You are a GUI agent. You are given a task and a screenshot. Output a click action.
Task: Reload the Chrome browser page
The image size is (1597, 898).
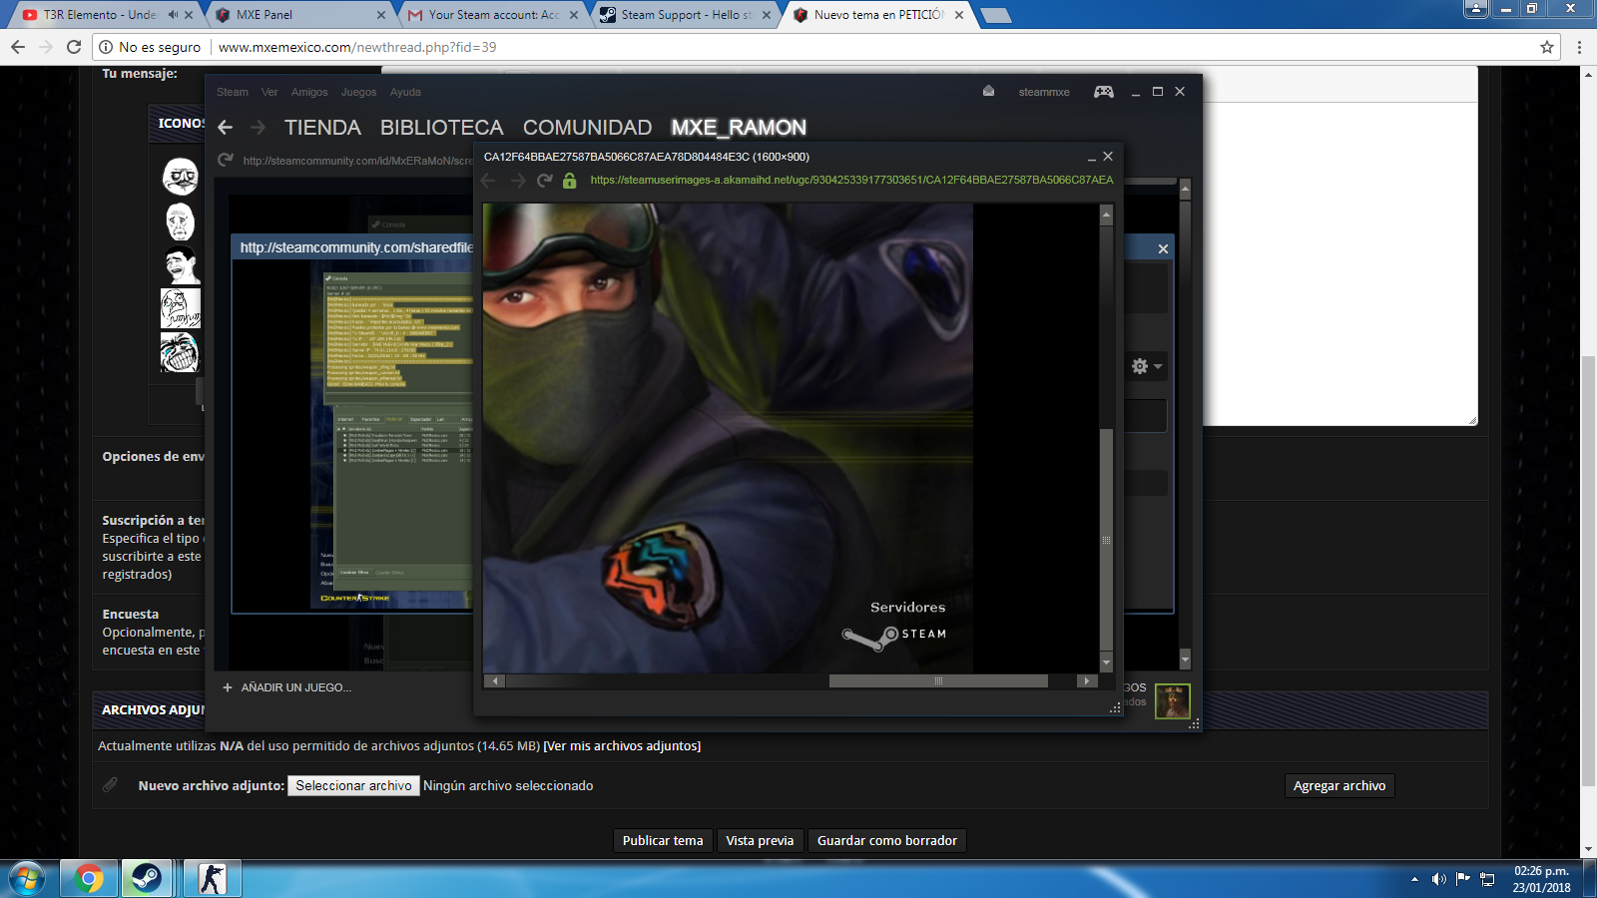point(74,47)
